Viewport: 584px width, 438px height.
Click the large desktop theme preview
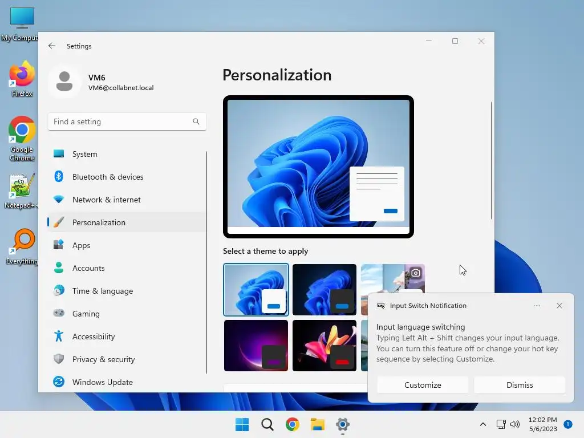(x=318, y=167)
